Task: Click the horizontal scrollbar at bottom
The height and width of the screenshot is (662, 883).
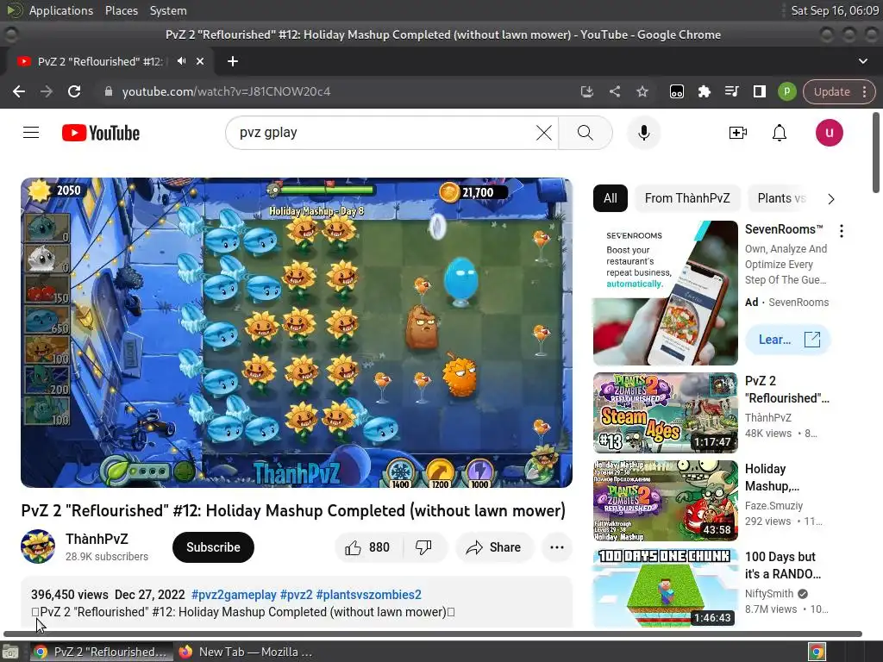Action: [x=432, y=634]
